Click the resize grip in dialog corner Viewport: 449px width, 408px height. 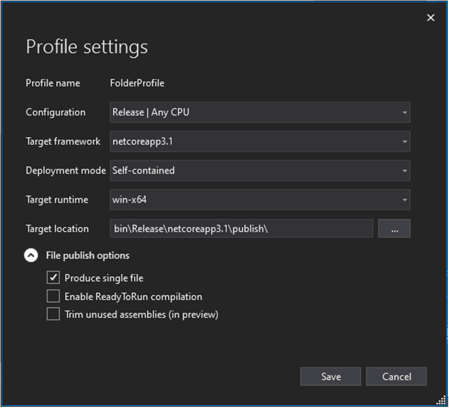click(x=441, y=400)
